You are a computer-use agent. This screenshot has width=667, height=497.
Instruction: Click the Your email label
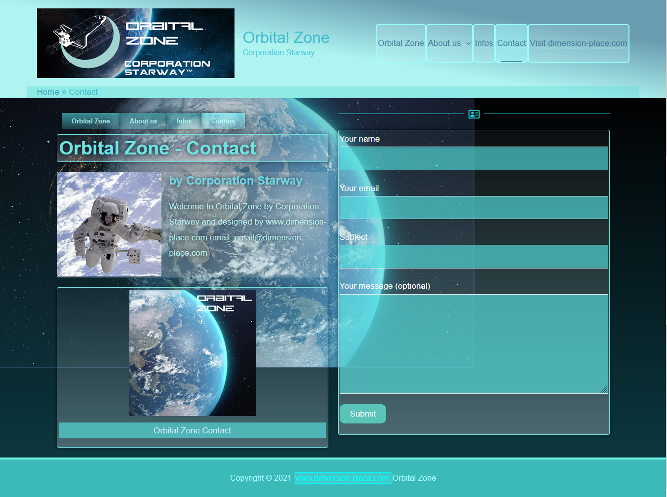[359, 188]
